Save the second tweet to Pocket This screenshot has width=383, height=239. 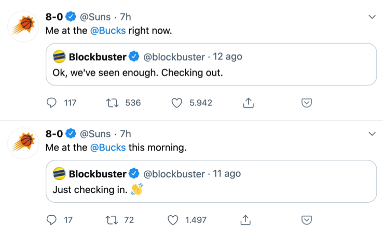pyautogui.click(x=307, y=220)
